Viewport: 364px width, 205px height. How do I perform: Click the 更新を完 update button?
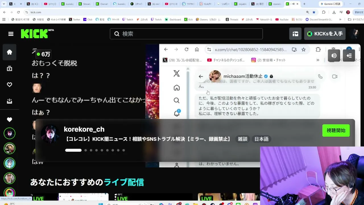358,12
